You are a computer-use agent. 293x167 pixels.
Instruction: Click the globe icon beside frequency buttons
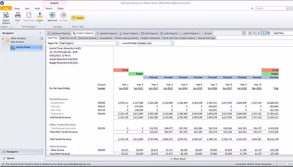coord(268,33)
